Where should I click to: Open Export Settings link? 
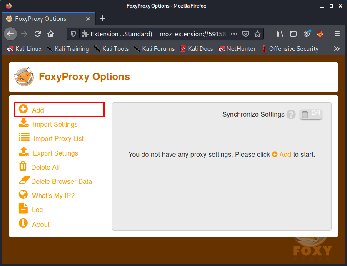click(x=55, y=153)
